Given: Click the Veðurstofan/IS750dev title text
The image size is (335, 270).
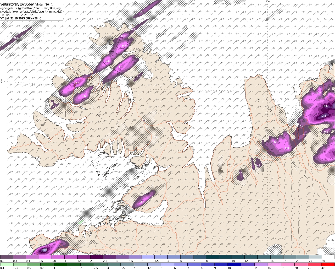Looking at the screenshot, I should click(17, 4).
